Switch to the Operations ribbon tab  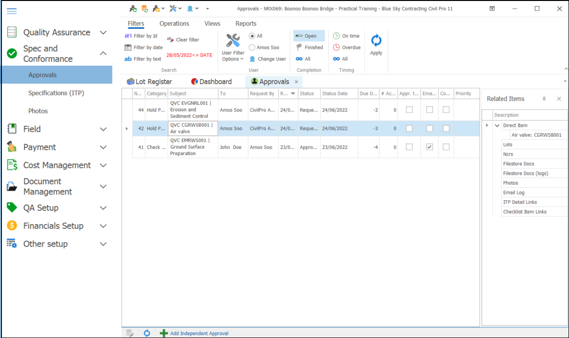[x=174, y=24]
